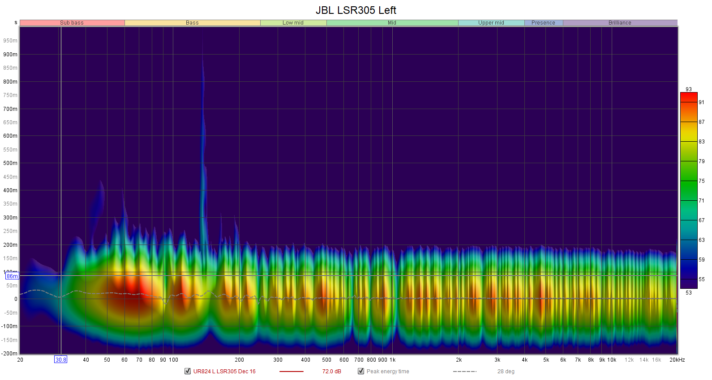
Task: Click the Sub bass band label
Action: coord(72,23)
